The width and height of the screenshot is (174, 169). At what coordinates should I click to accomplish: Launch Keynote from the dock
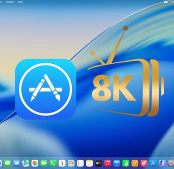[x=116, y=163]
